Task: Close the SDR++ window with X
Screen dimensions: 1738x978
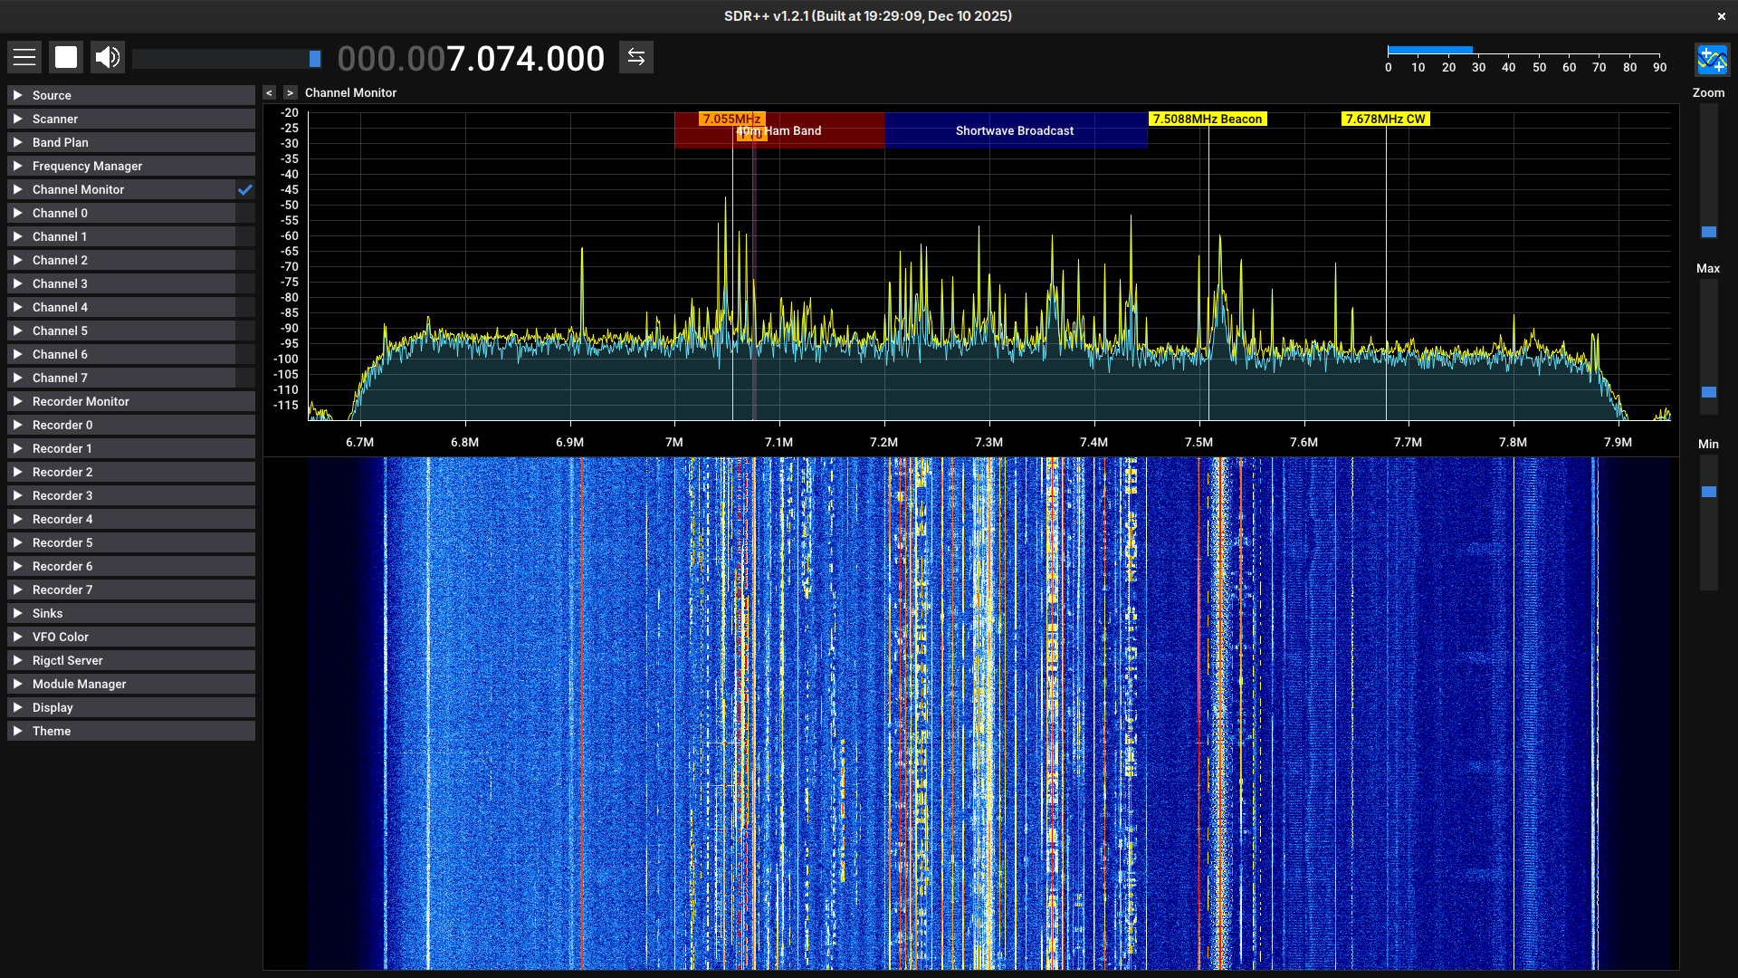Action: point(1721,16)
